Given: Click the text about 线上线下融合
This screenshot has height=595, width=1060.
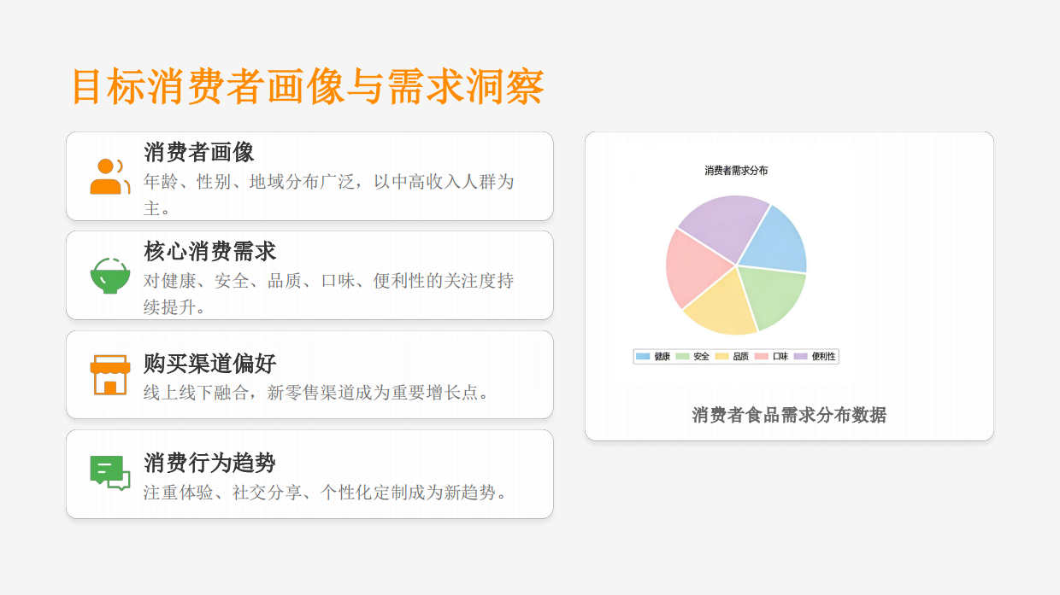Looking at the screenshot, I should (x=315, y=393).
